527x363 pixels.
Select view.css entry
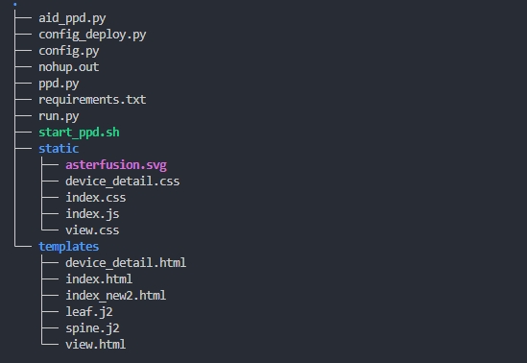[92, 230]
